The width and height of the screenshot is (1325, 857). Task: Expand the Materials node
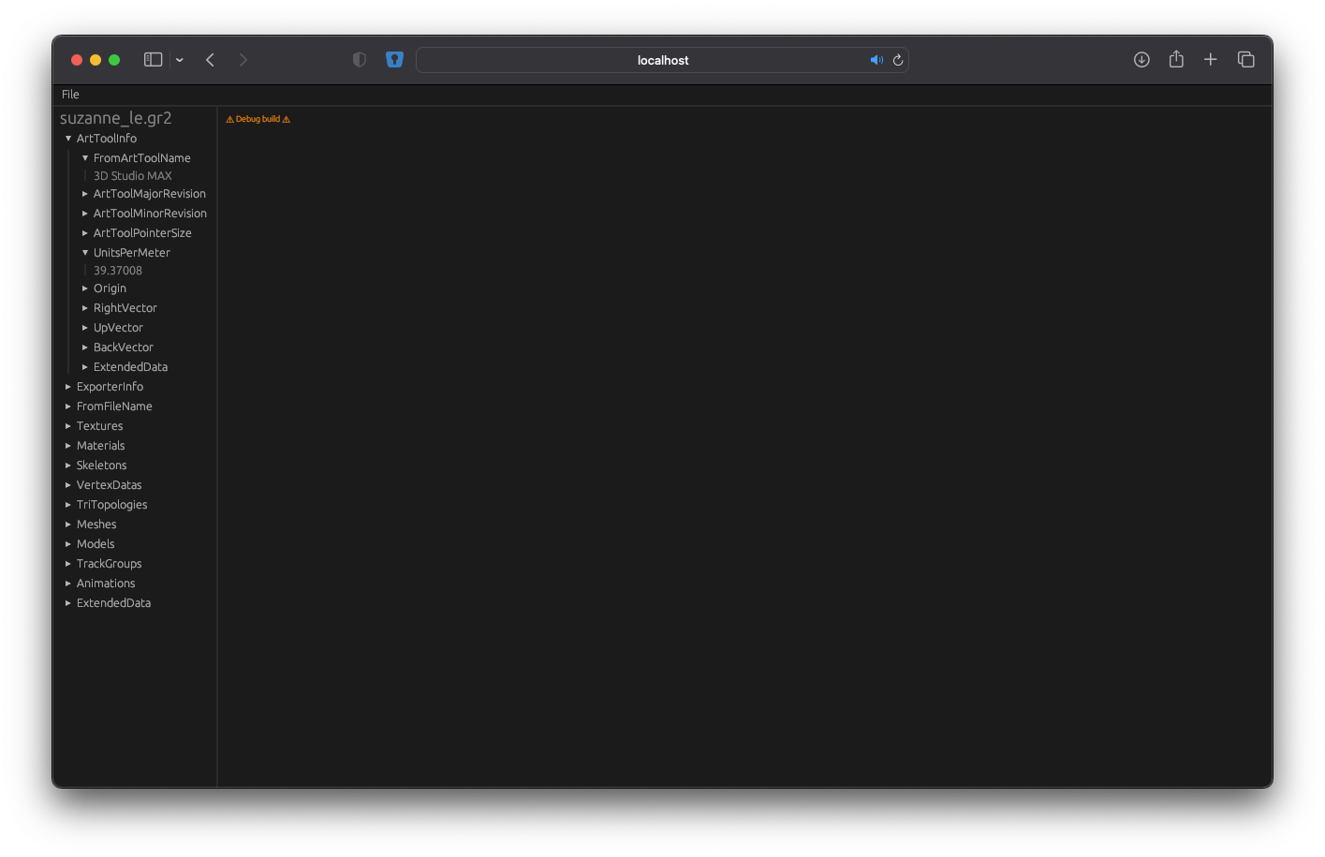click(68, 446)
